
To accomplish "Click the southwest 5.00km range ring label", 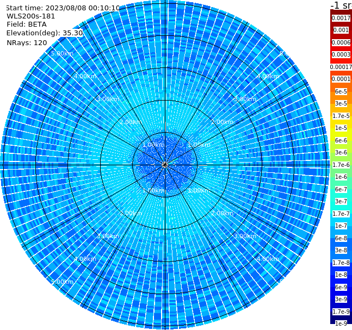I will pyautogui.click(x=62, y=282).
